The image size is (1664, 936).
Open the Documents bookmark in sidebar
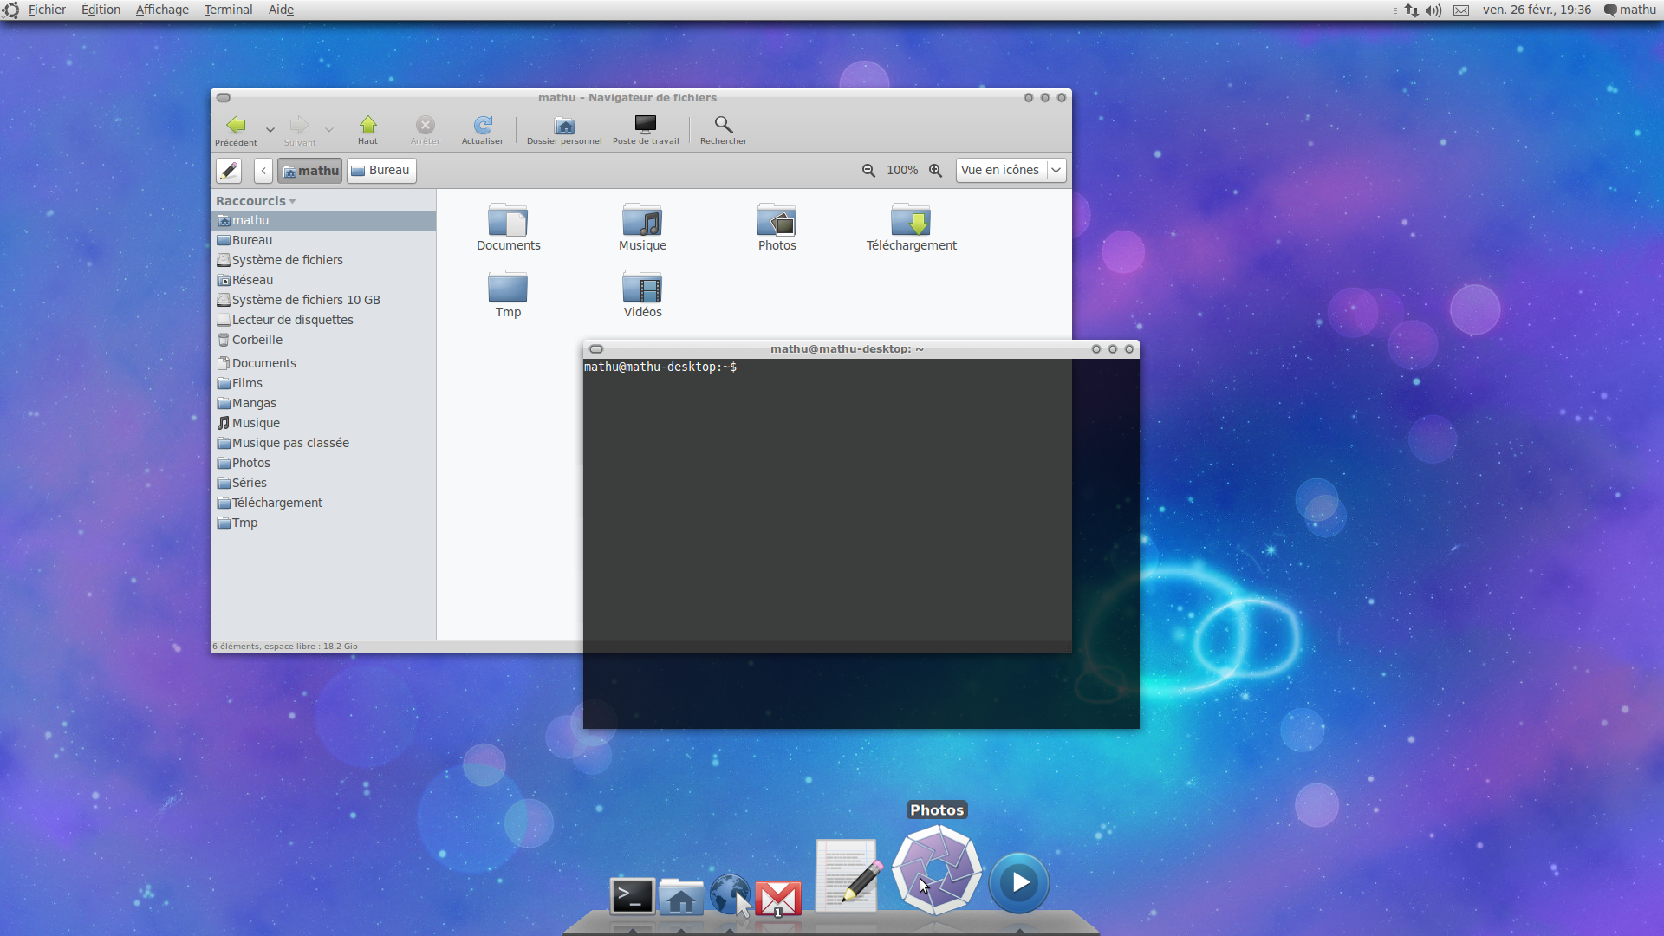[x=323, y=364]
